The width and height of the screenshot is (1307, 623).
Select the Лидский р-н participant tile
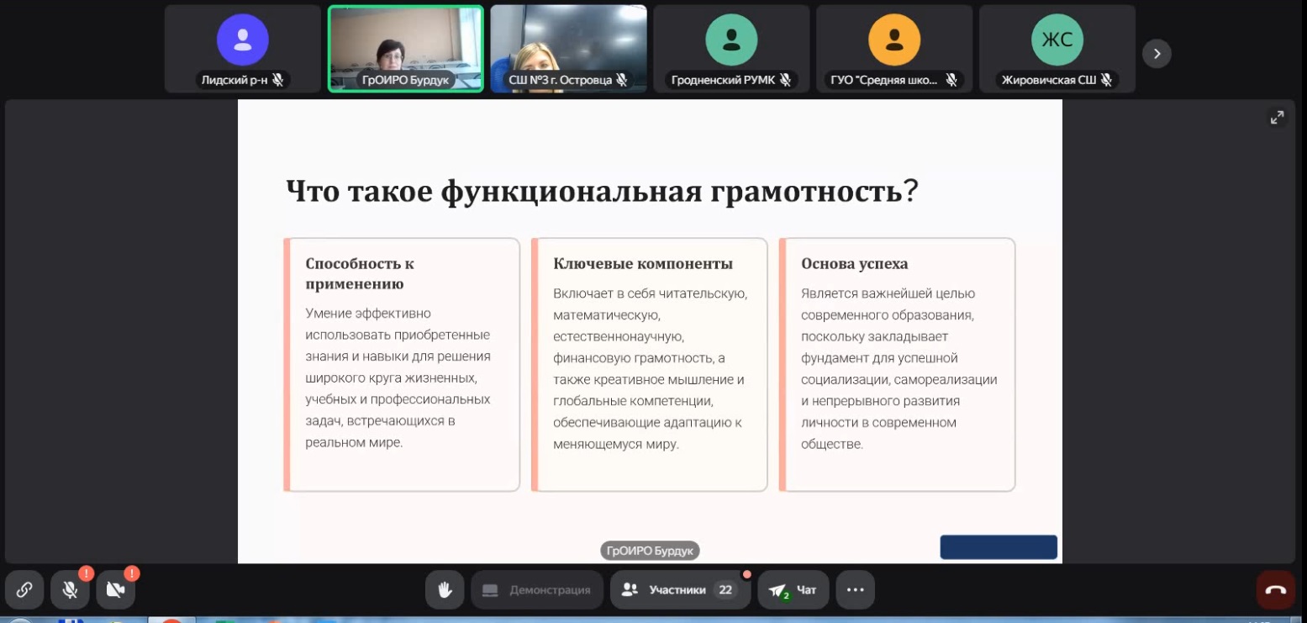pyautogui.click(x=243, y=49)
